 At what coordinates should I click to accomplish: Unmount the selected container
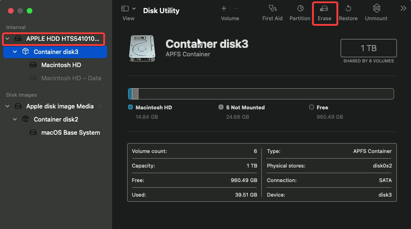(376, 8)
